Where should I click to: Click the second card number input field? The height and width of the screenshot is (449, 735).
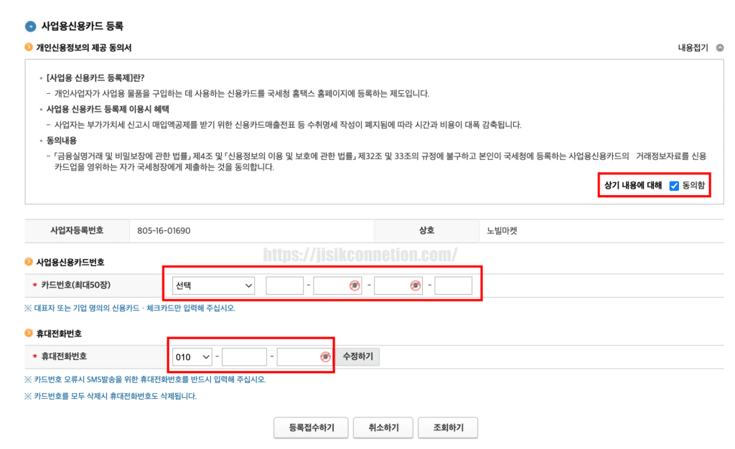click(337, 285)
